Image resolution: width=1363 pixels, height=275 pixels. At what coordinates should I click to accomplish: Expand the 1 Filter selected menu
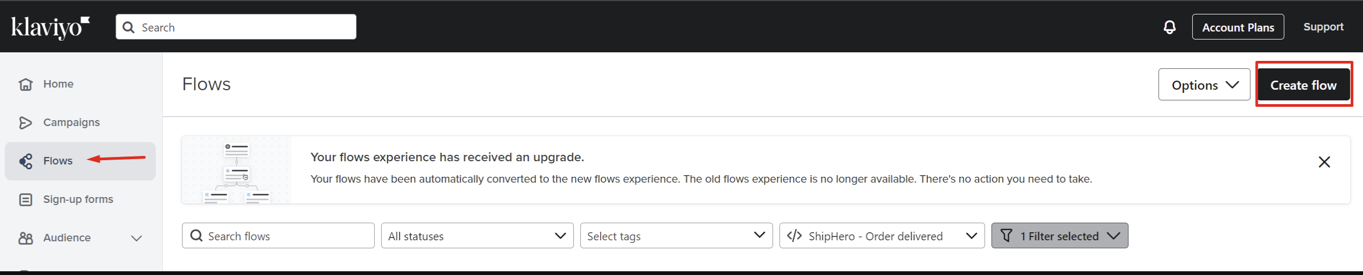(1060, 235)
